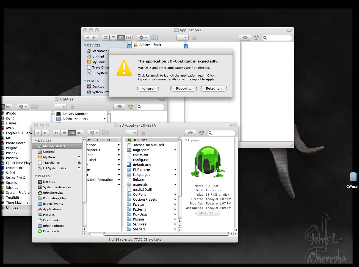Image resolution: width=359 pixels, height=267 pixels.
Task: Select 3dcoat-manual.pdf file
Action: [x=151, y=145]
